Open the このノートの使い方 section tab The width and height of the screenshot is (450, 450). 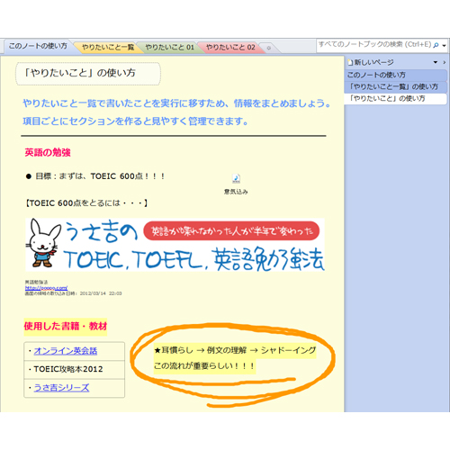(38, 46)
